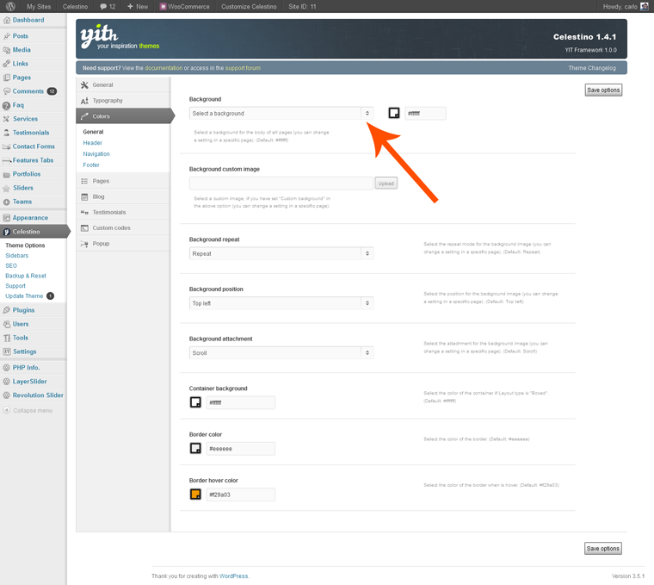Click the Services tools icon
This screenshot has height=585, width=654.
(x=7, y=119)
